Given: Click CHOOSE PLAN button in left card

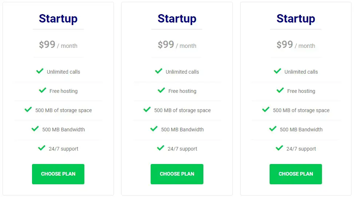Looking at the screenshot, I should click(x=58, y=174).
